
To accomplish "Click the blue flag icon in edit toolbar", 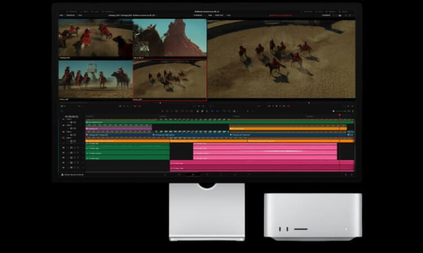I will tap(212, 111).
